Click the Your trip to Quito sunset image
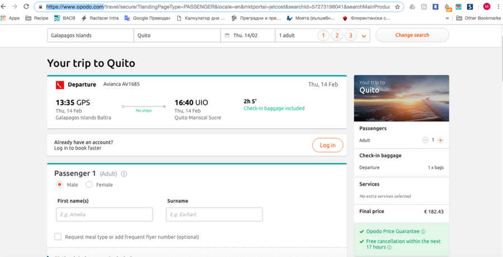This screenshot has height=257, width=503. tap(401, 98)
